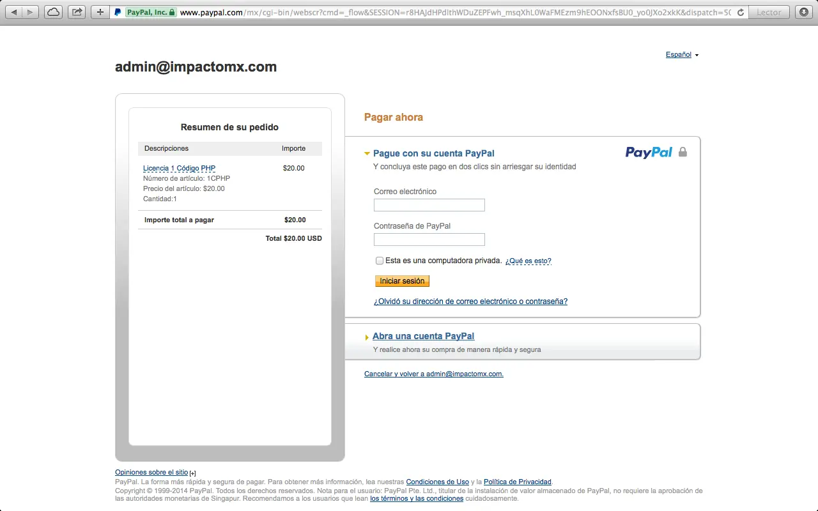Expand 'Opiniones sobre el sitio' with the plus
Screen dimensions: 818x511
[192, 473]
